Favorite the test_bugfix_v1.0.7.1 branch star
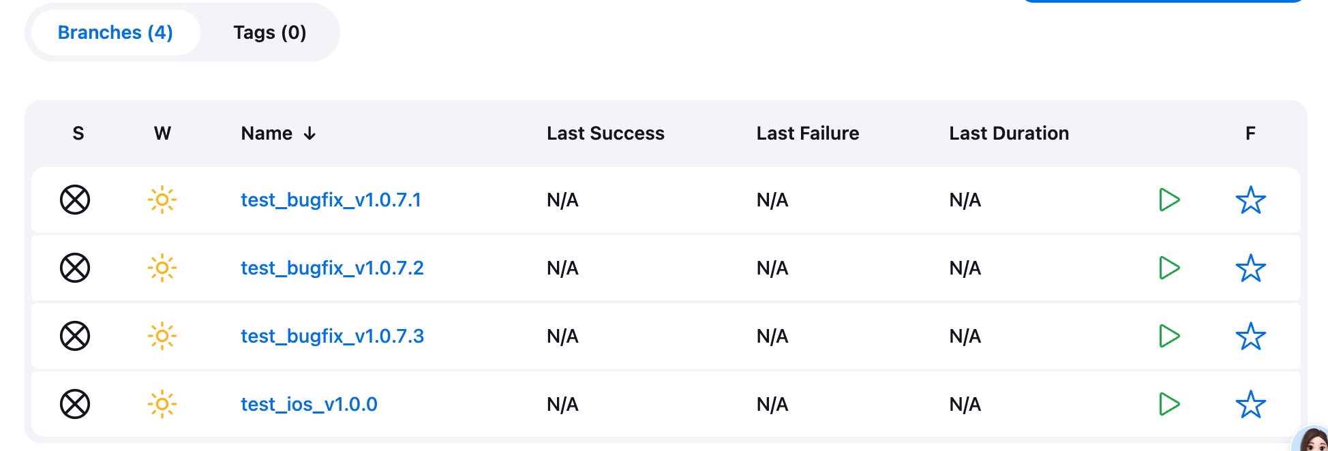Screen dimensions: 1328x451 [x=1250, y=200]
